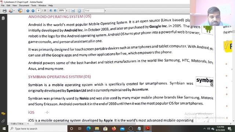
Task: Click the green Android robot image
Action: pyautogui.click(x=207, y=30)
